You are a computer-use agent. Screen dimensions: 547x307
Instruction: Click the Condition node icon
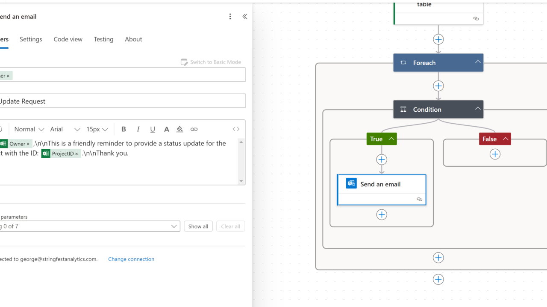point(403,110)
